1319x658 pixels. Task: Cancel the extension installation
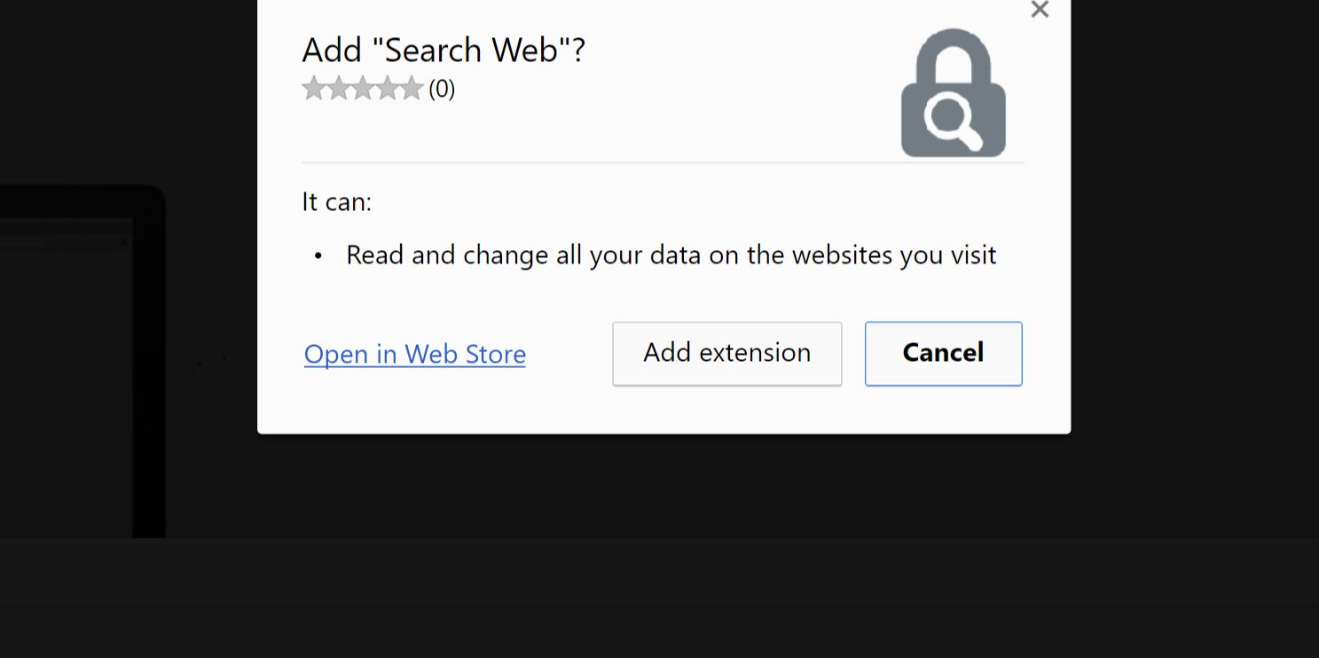pos(943,353)
